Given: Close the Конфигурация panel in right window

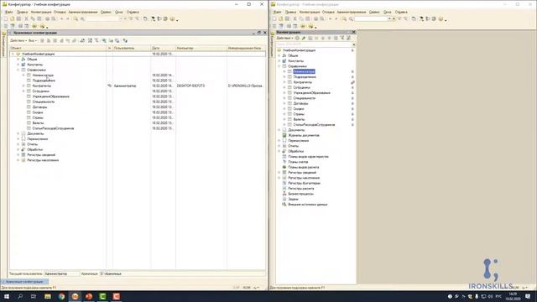Looking at the screenshot, I should click(354, 32).
